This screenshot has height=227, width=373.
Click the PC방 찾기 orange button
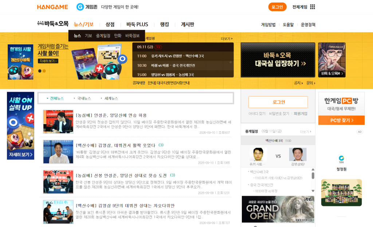(x=341, y=120)
